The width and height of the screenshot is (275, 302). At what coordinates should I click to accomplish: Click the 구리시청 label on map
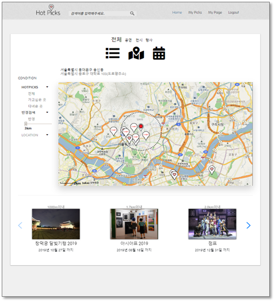click(x=217, y=124)
